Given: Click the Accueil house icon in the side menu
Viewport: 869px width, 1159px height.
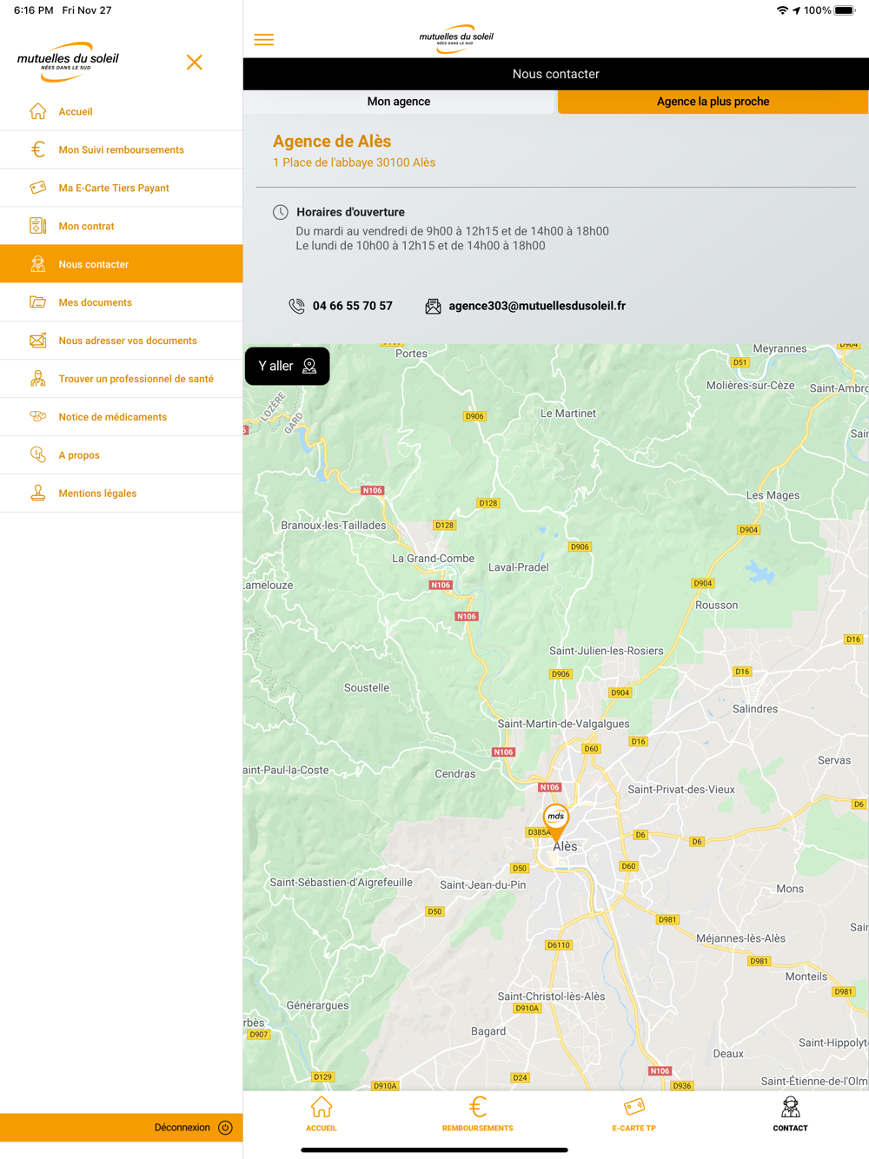Looking at the screenshot, I should [x=37, y=111].
